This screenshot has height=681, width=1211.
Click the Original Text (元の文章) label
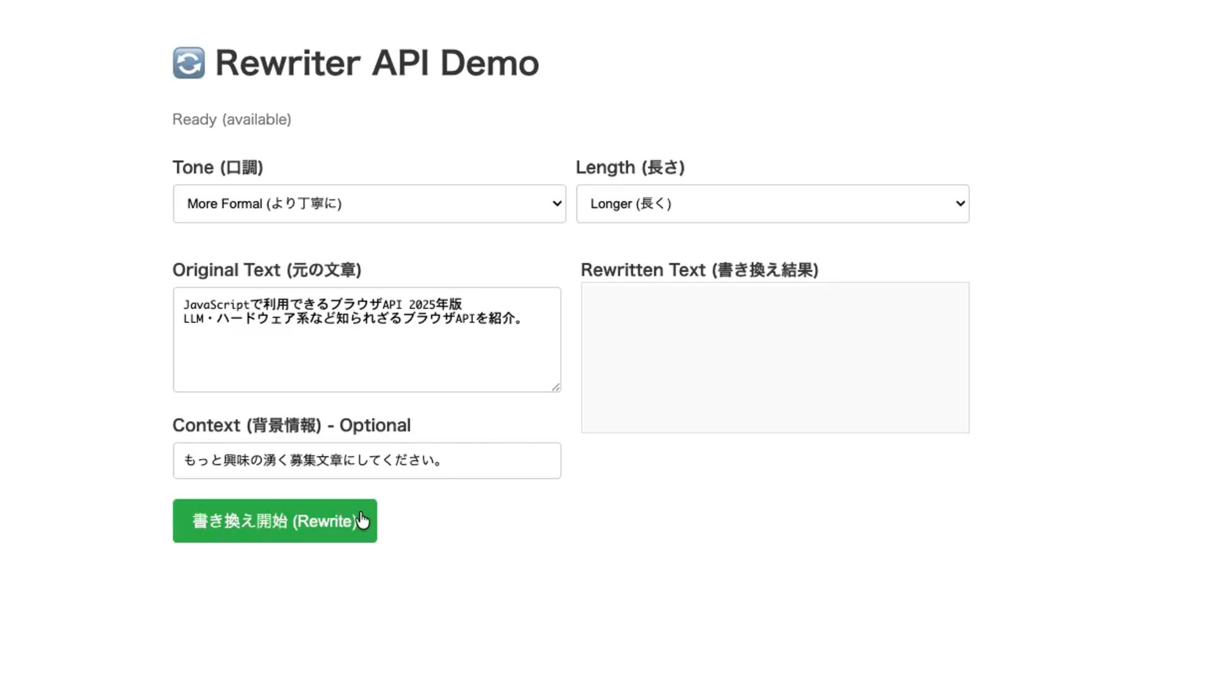pyautogui.click(x=266, y=270)
